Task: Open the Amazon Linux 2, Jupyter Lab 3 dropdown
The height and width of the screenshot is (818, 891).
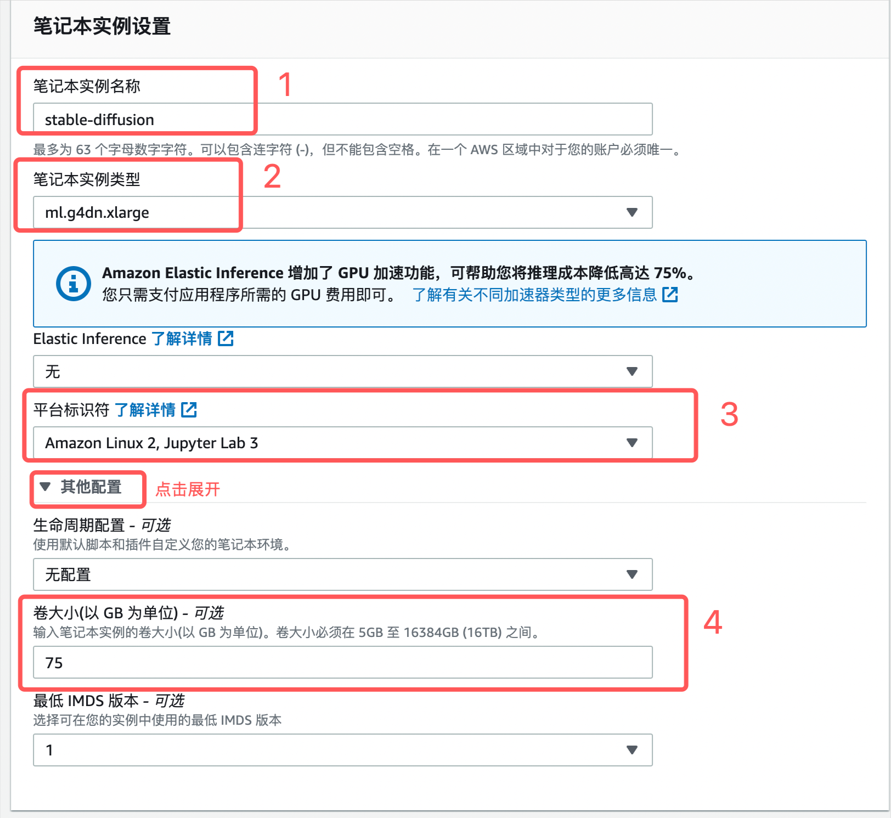Action: tap(343, 443)
